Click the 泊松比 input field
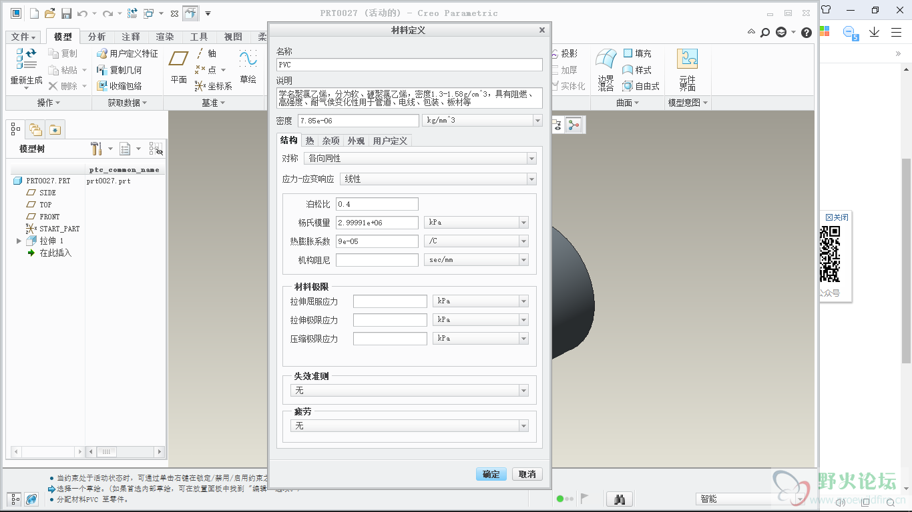 [377, 204]
